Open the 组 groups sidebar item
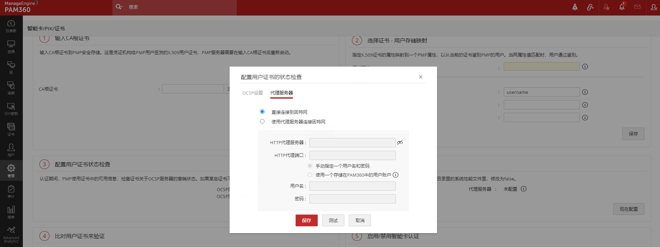The width and height of the screenshot is (660, 247). [11, 68]
